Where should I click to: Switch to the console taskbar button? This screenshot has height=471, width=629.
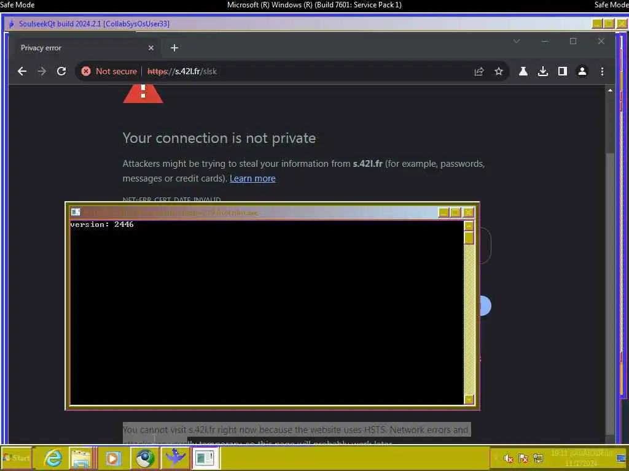tap(205, 458)
